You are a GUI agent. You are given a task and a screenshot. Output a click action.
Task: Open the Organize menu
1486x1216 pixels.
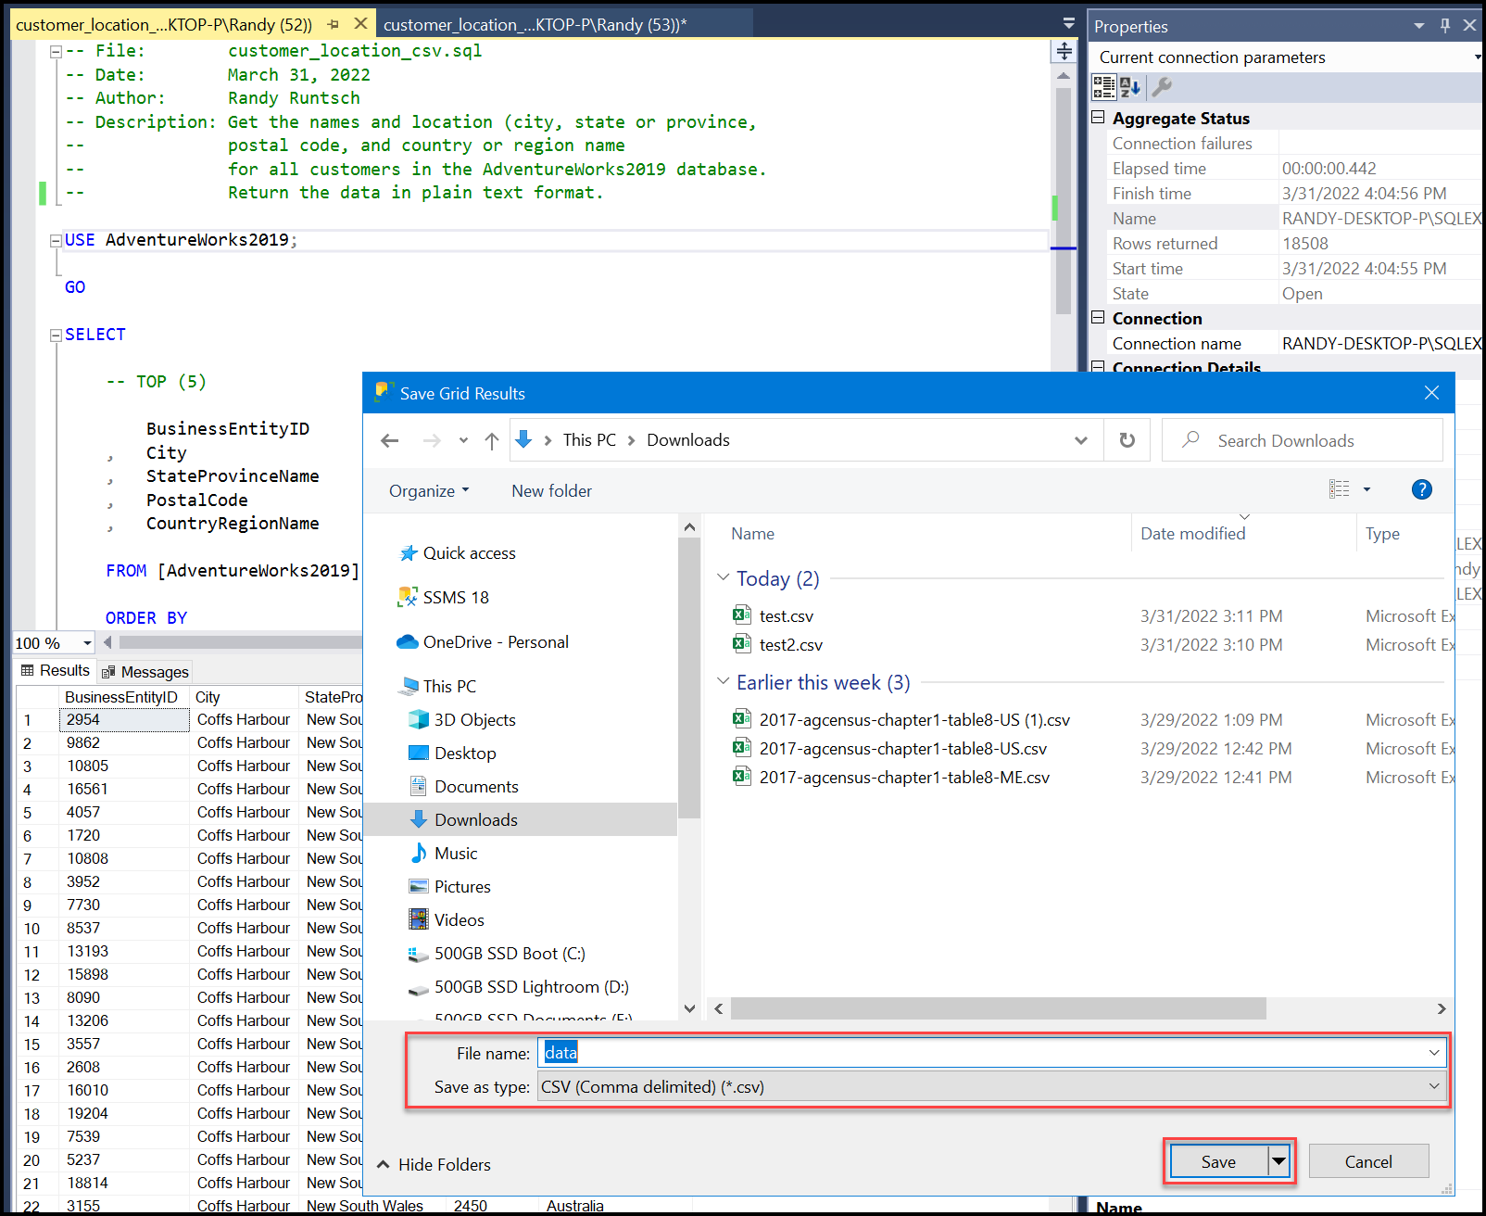[x=428, y=491]
